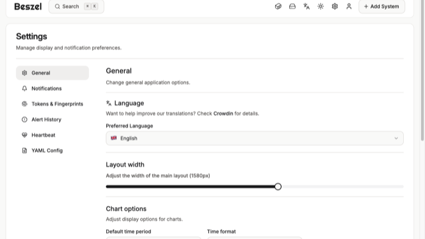Open the YAML Config tab
The width and height of the screenshot is (425, 239).
[x=52, y=150]
